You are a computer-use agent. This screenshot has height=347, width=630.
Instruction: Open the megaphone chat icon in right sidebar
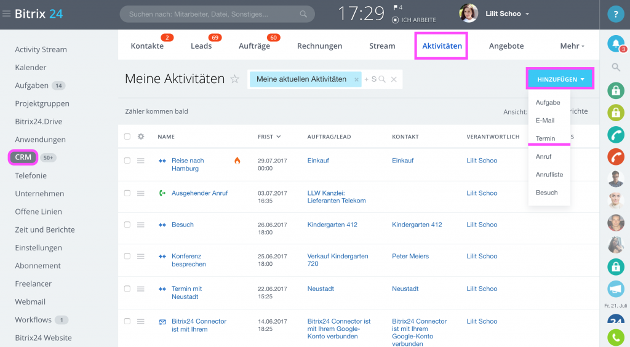click(x=615, y=289)
